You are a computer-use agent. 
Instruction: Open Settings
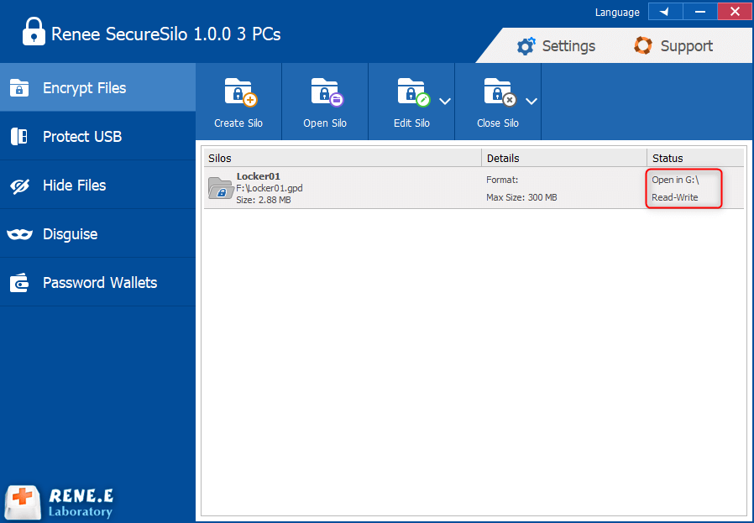tap(556, 46)
